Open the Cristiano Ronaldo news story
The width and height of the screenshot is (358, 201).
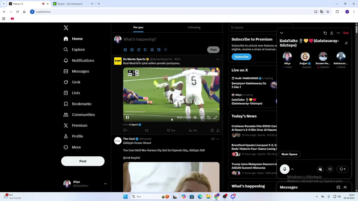254,130
